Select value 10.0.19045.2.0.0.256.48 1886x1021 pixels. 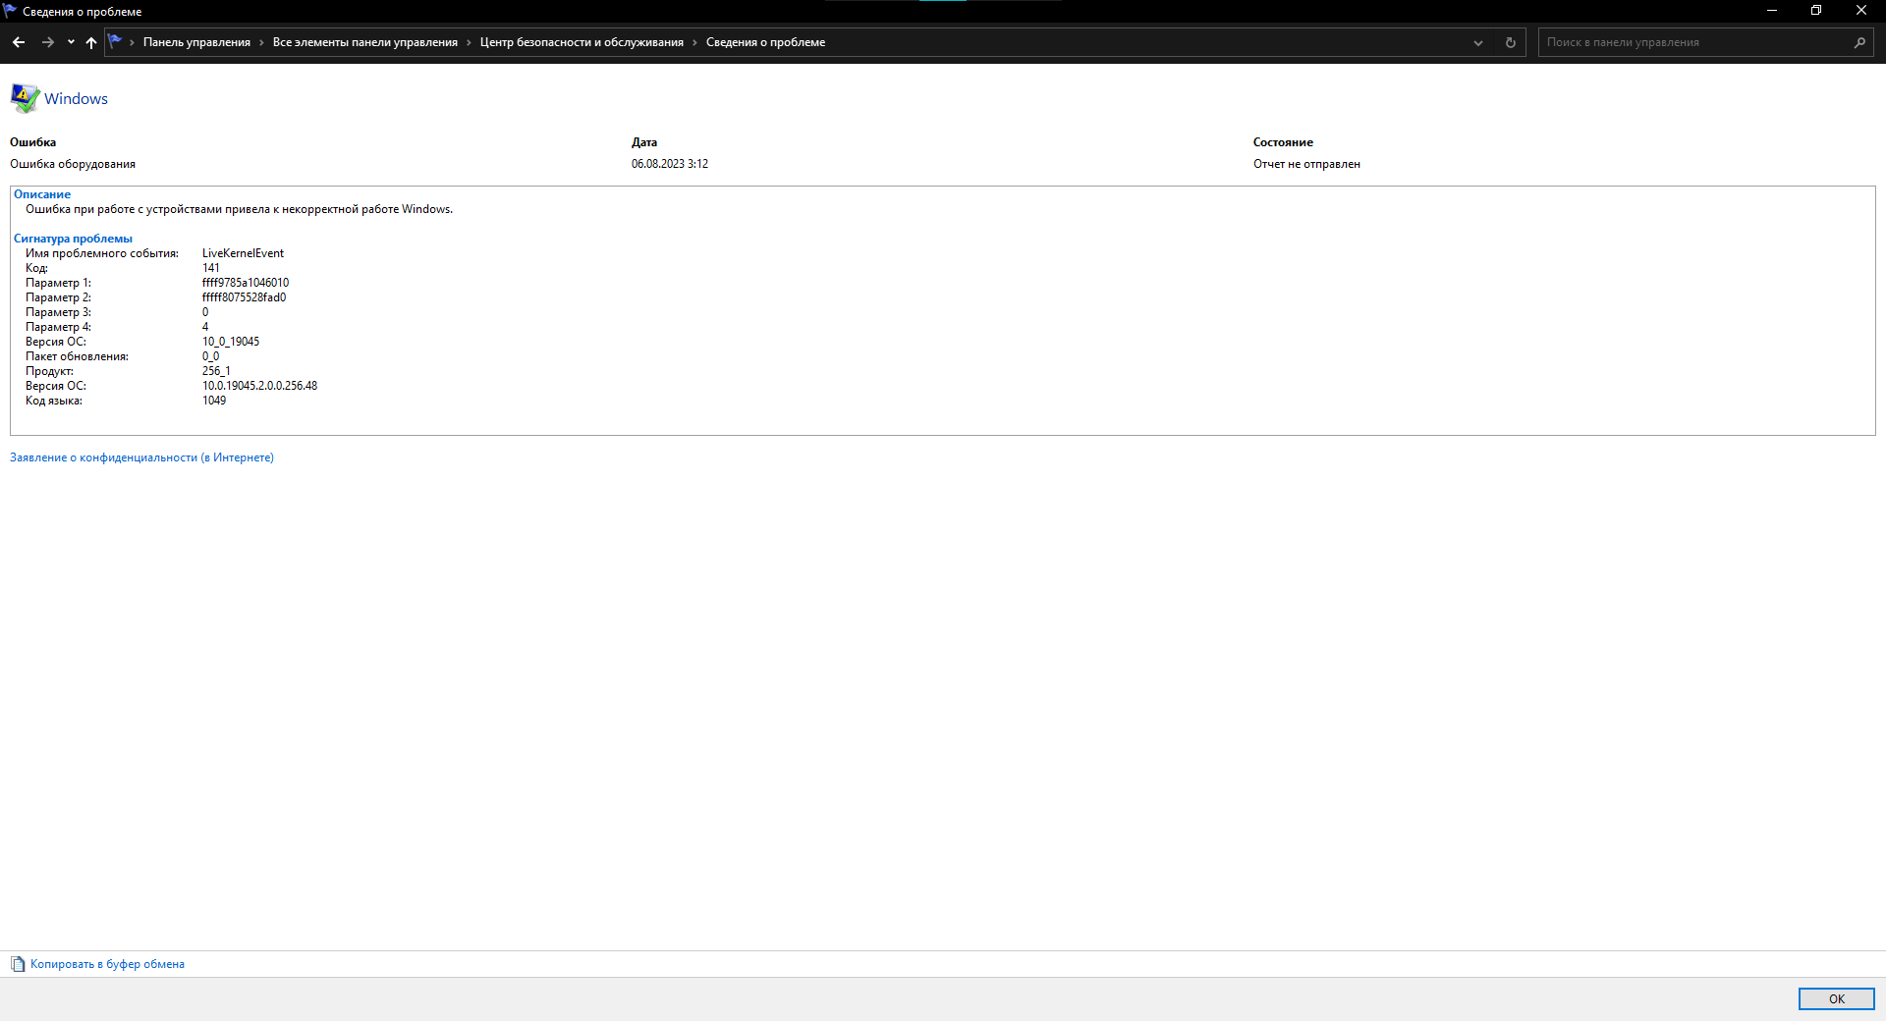pos(259,386)
